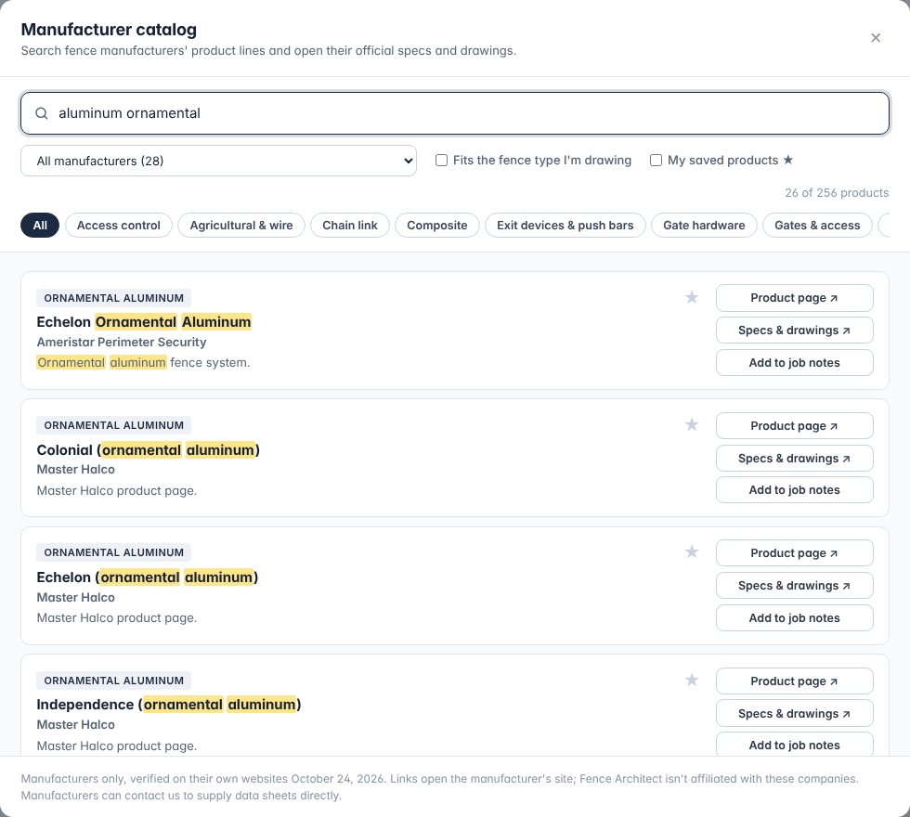Click the 'Ameristar Perimeter Security' manufacturer name
The width and height of the screenshot is (910, 817).
tap(122, 343)
